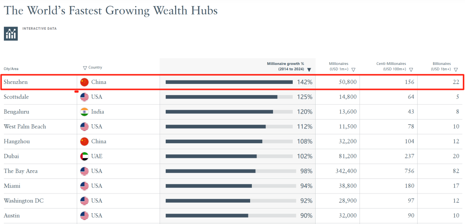Click the USA flag next to Scottsdale
The width and height of the screenshot is (465, 224).
[84, 97]
